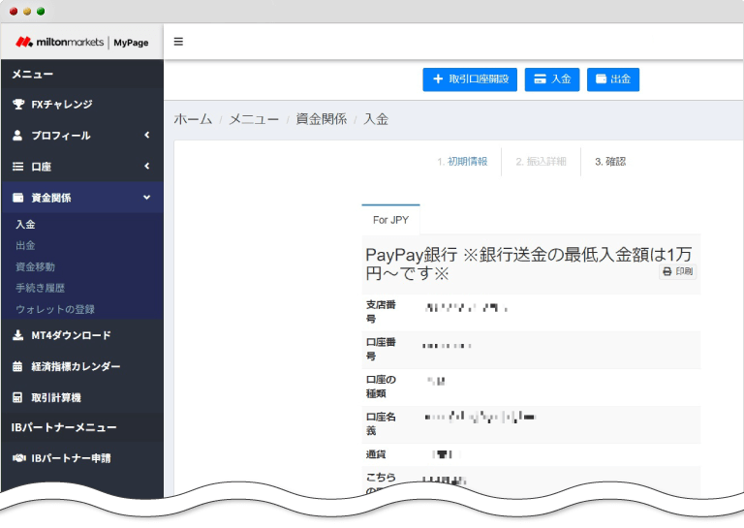Click the user icon beside プロフィール

coord(17,136)
